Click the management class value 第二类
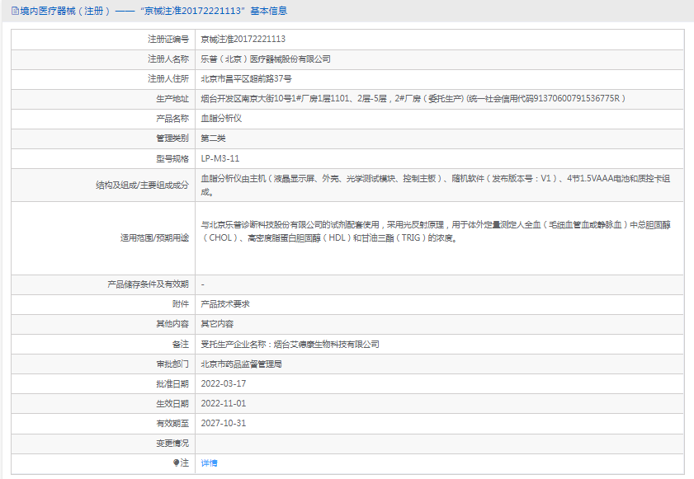This screenshot has height=479, width=694. 214,139
